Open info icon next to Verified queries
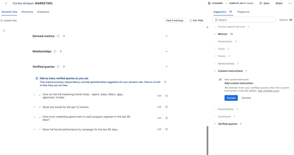 coord(58,67)
